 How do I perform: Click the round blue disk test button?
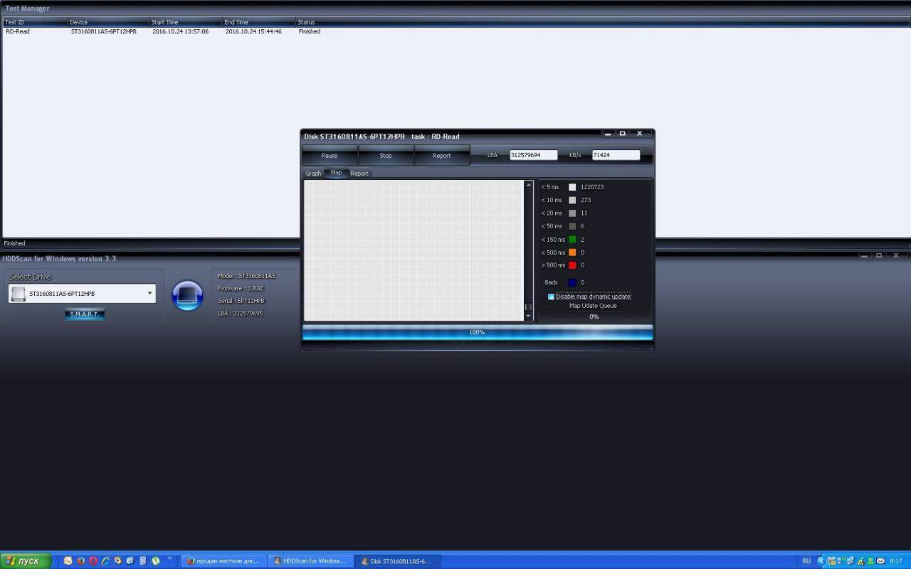point(188,295)
